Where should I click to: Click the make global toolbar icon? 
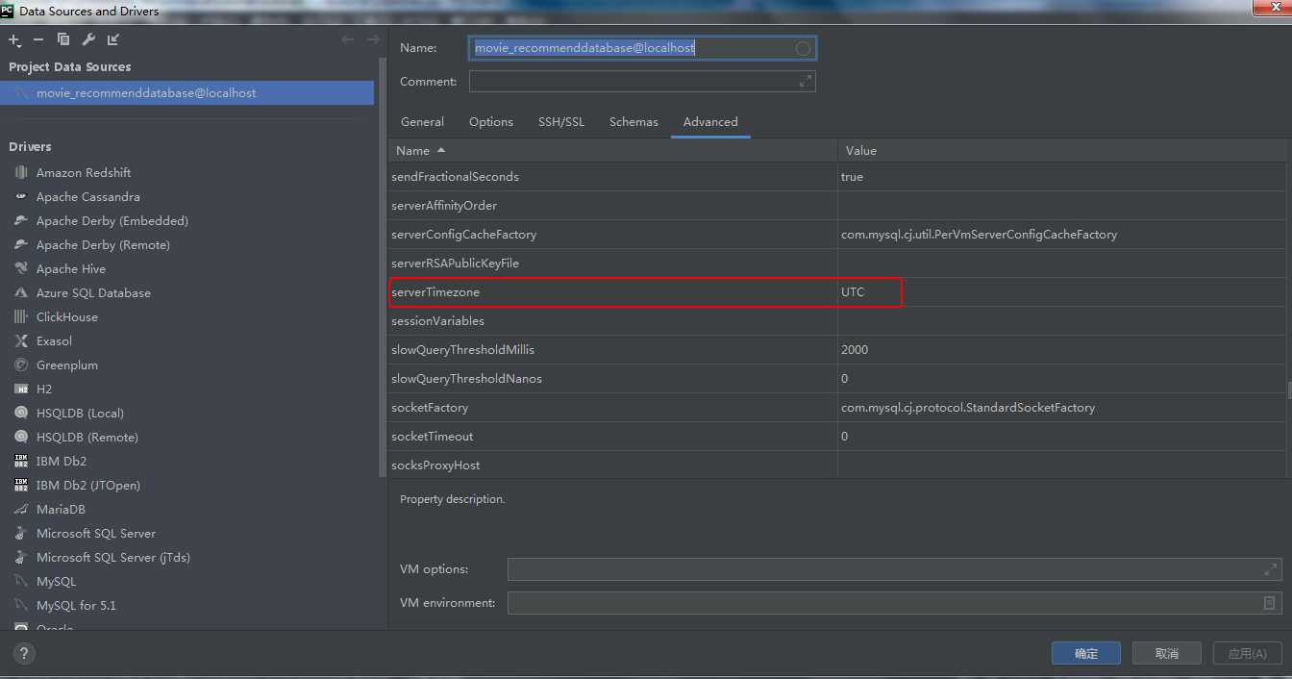coord(113,39)
